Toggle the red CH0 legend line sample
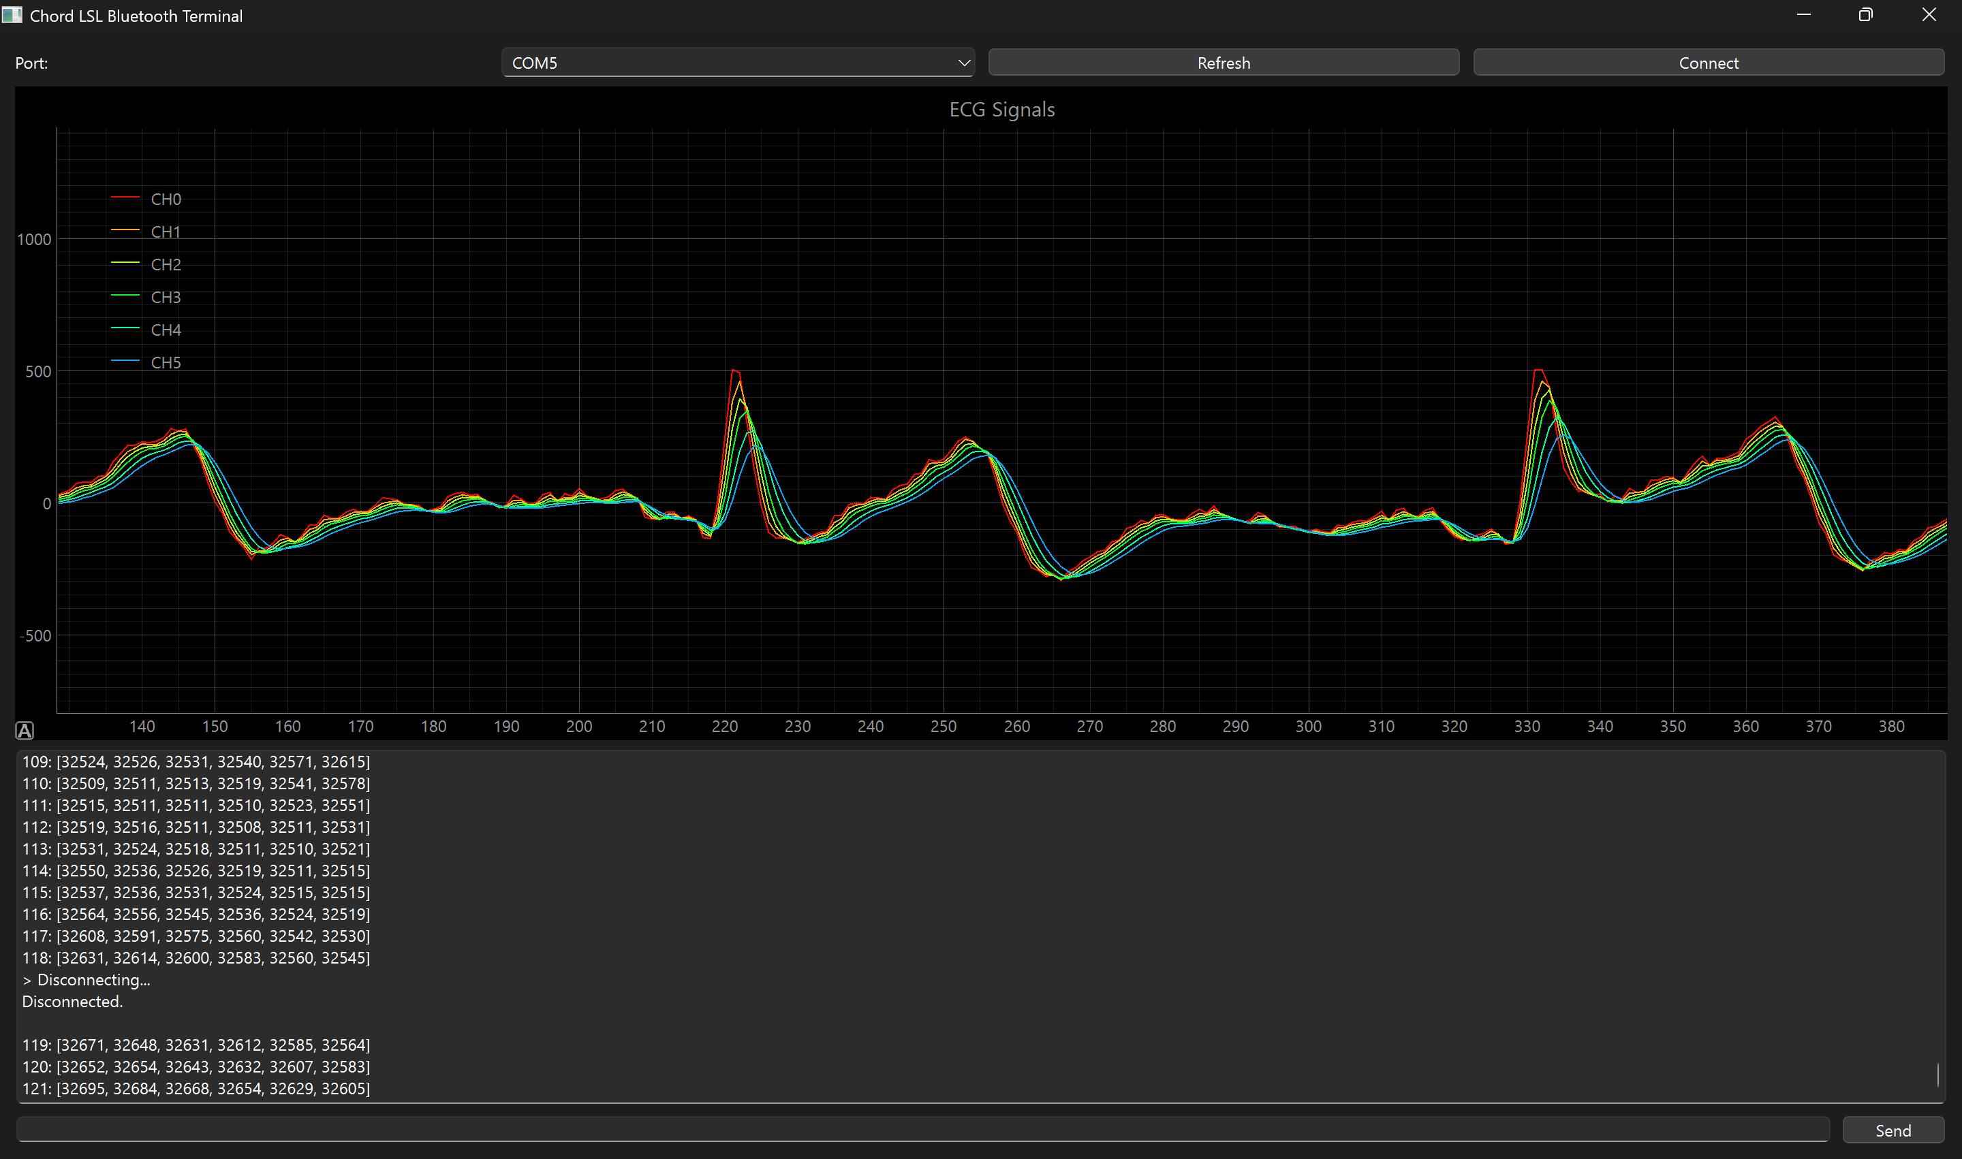The height and width of the screenshot is (1159, 1962). [x=125, y=198]
